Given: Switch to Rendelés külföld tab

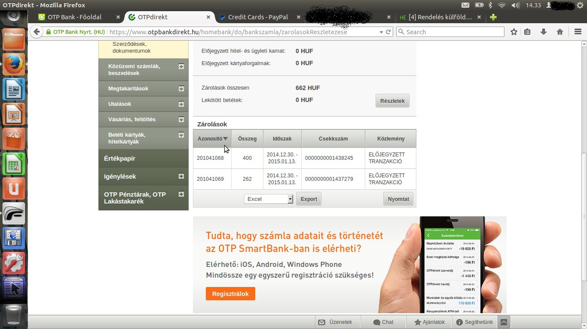Looking at the screenshot, I should (440, 17).
